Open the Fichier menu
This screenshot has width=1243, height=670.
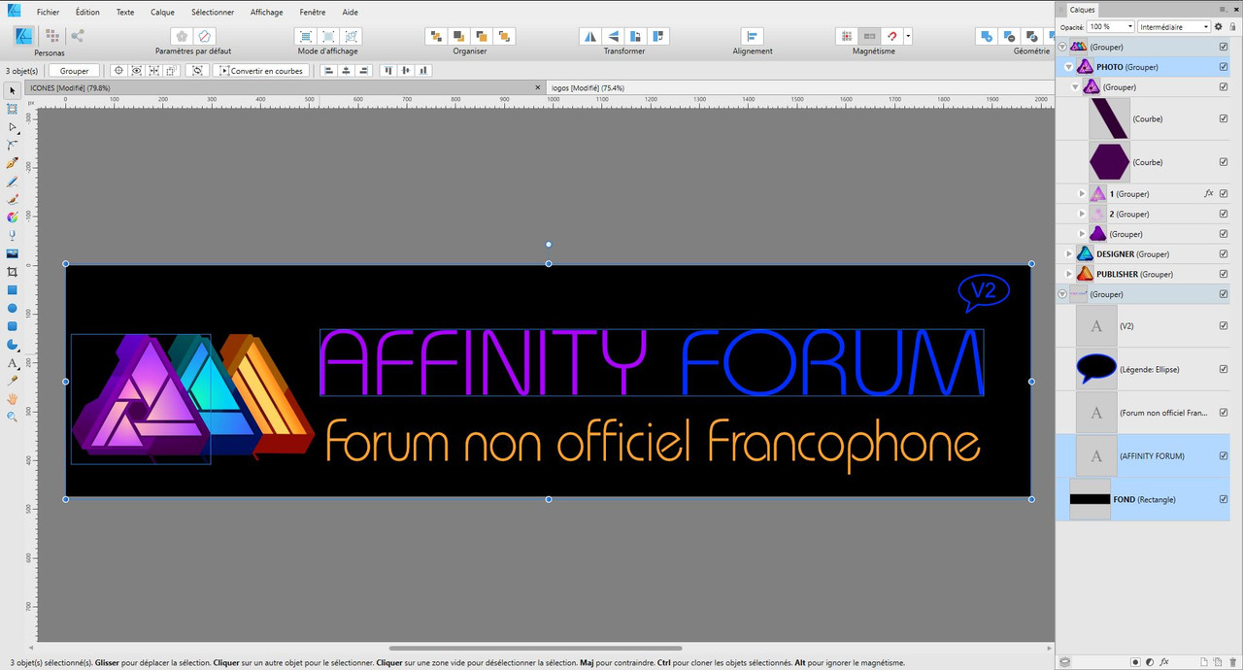(x=49, y=12)
